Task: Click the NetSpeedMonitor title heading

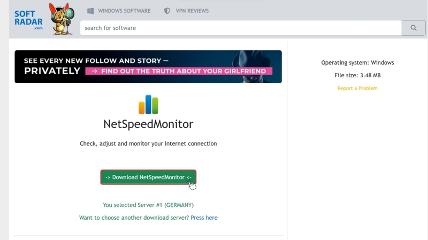Action: pyautogui.click(x=148, y=124)
